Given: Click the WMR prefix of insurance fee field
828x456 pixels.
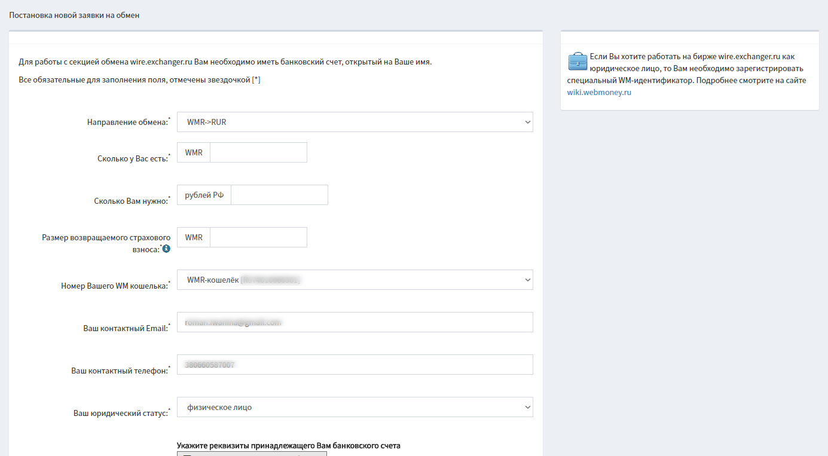Looking at the screenshot, I should pyautogui.click(x=194, y=237).
